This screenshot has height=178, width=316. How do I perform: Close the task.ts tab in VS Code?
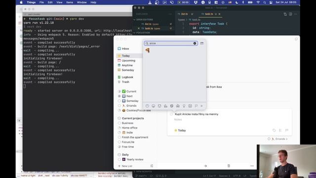pos(219,14)
